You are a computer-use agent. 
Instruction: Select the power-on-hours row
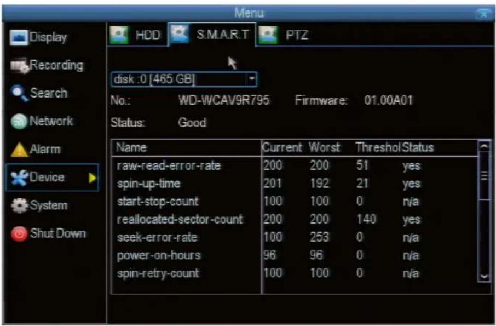tap(294, 255)
